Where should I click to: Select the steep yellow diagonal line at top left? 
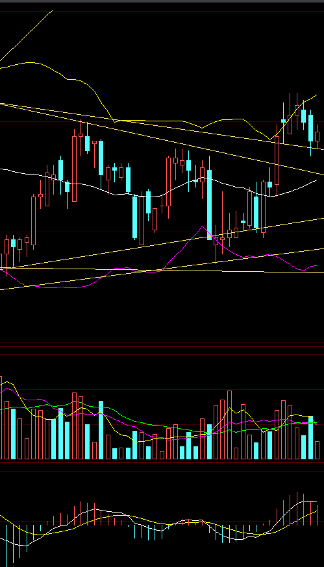26,36
